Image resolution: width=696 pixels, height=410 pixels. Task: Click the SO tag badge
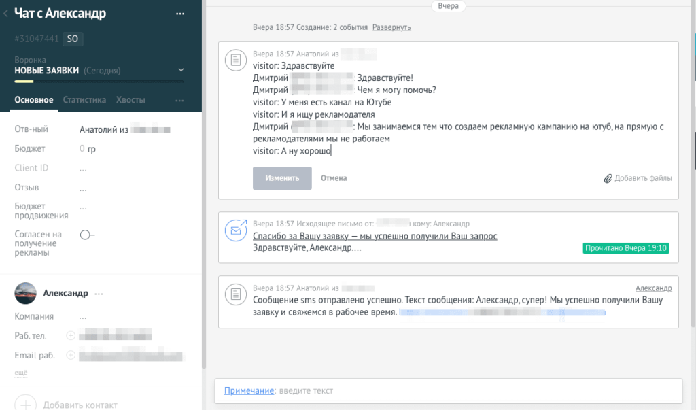pos(72,39)
